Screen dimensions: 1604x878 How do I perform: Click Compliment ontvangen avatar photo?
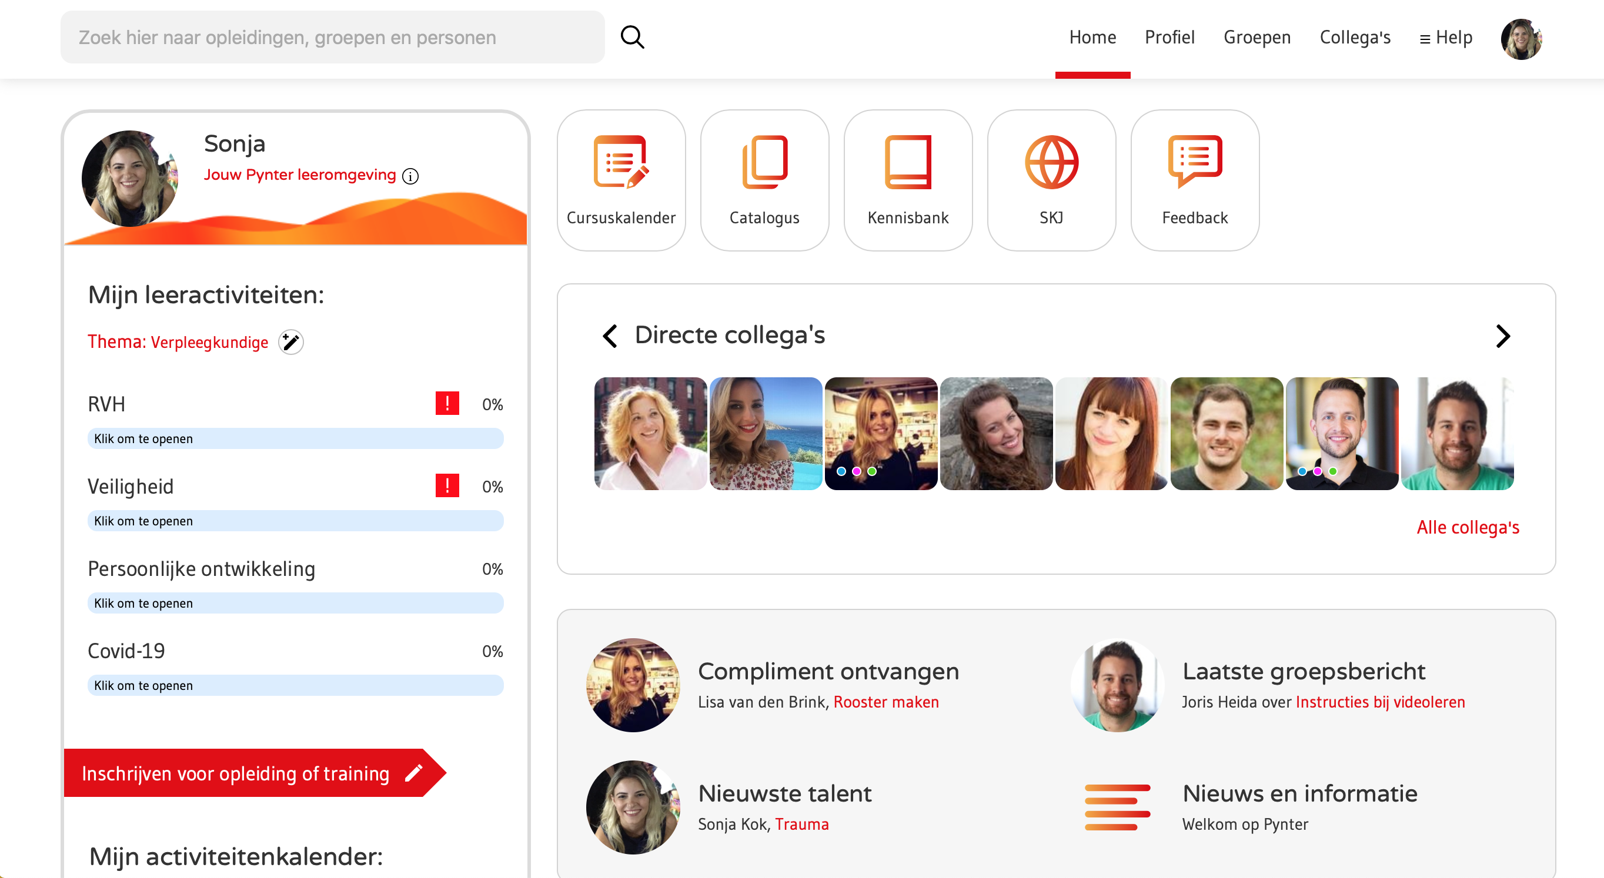[633, 685]
